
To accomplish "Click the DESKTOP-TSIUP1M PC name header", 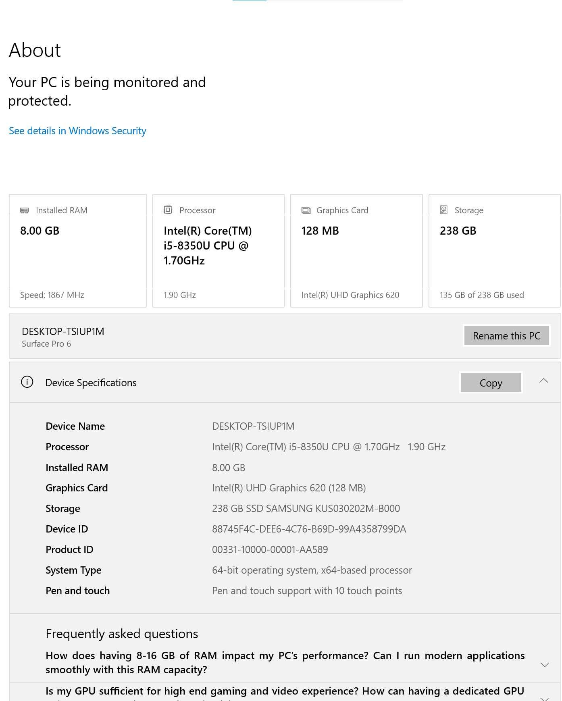I will [x=63, y=331].
